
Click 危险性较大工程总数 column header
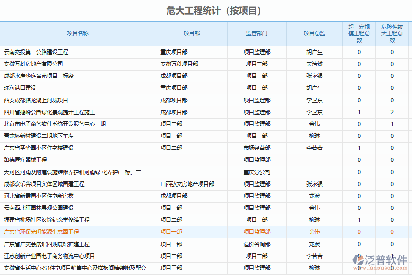pos(392,33)
